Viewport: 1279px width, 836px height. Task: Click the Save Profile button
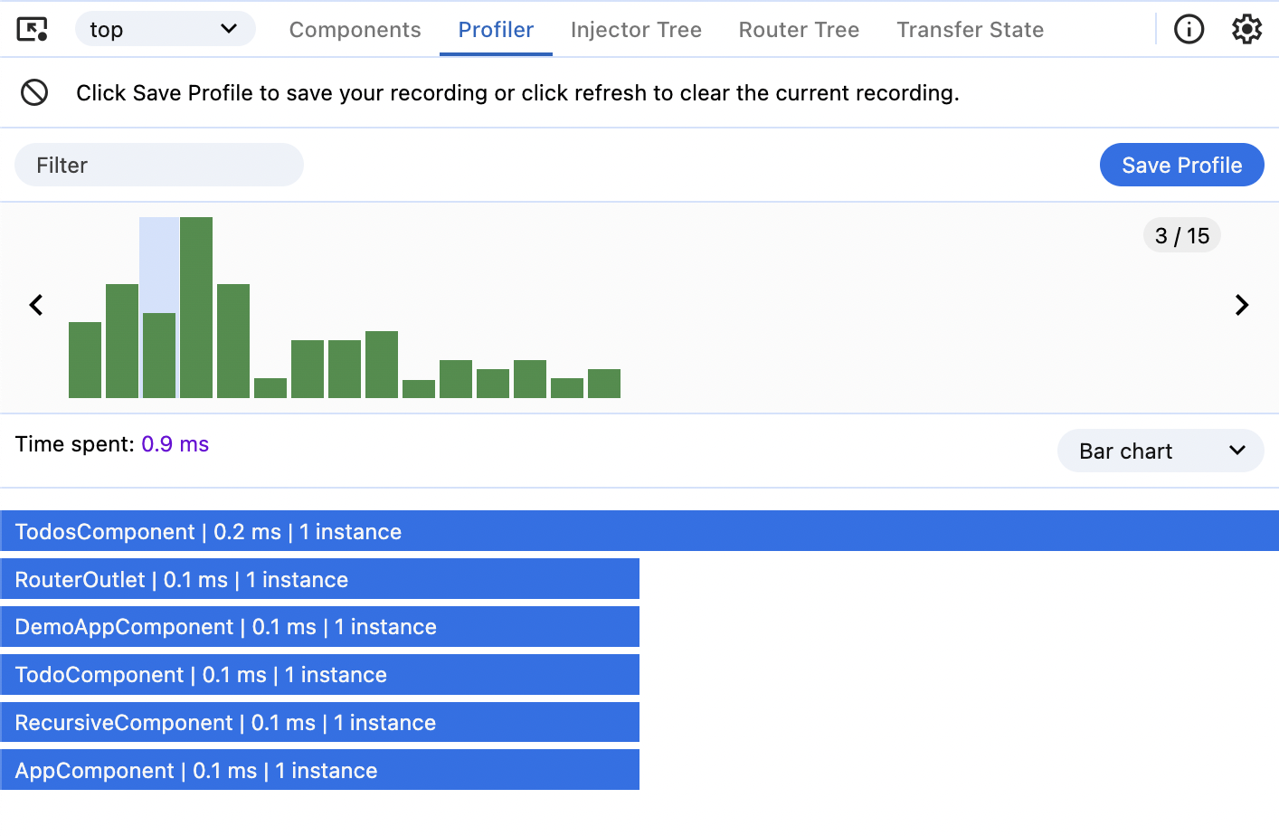click(x=1181, y=165)
